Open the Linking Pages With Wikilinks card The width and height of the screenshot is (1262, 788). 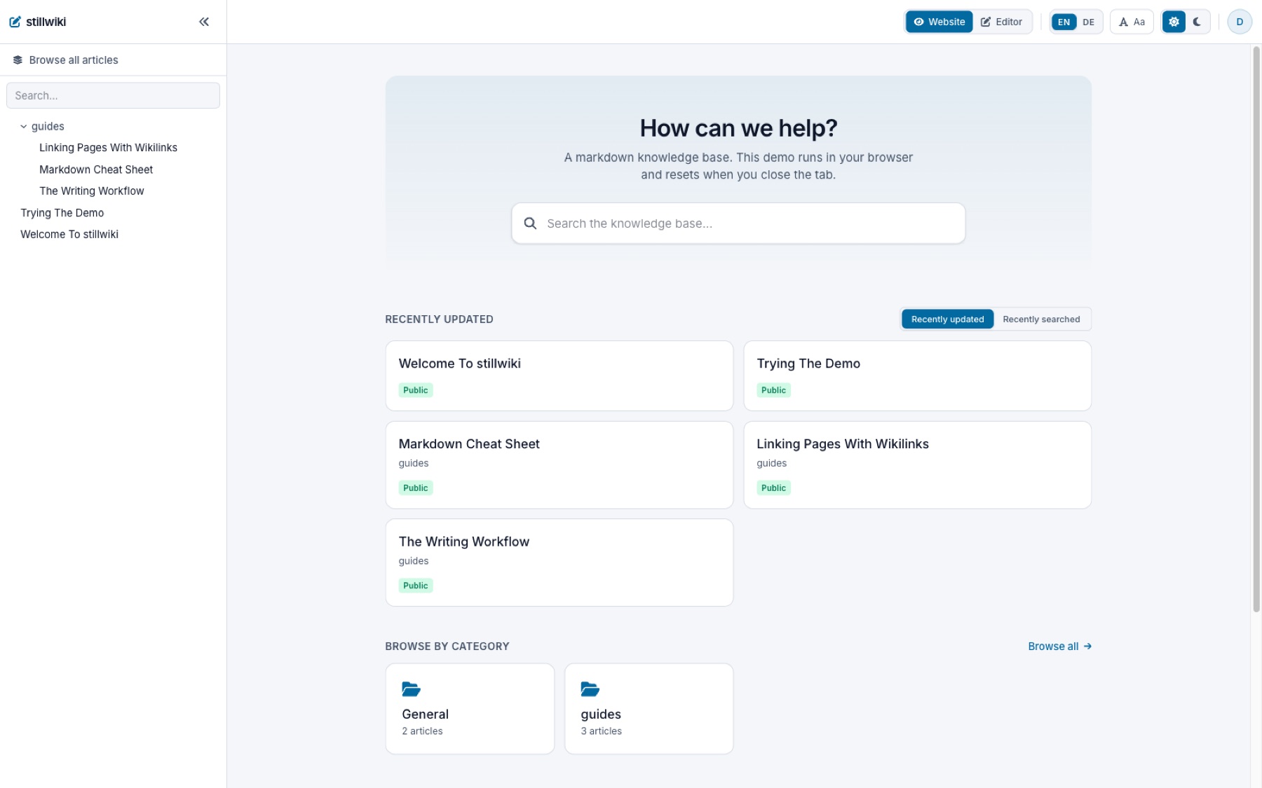pyautogui.click(x=917, y=465)
